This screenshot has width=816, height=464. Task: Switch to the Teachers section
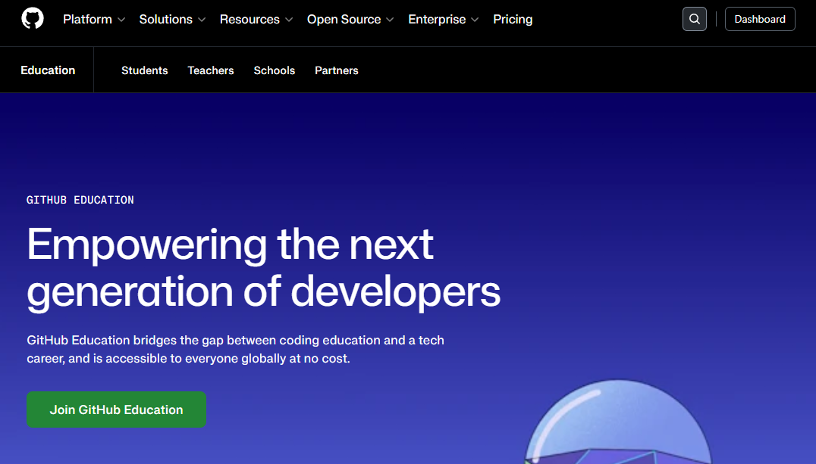pyautogui.click(x=211, y=70)
